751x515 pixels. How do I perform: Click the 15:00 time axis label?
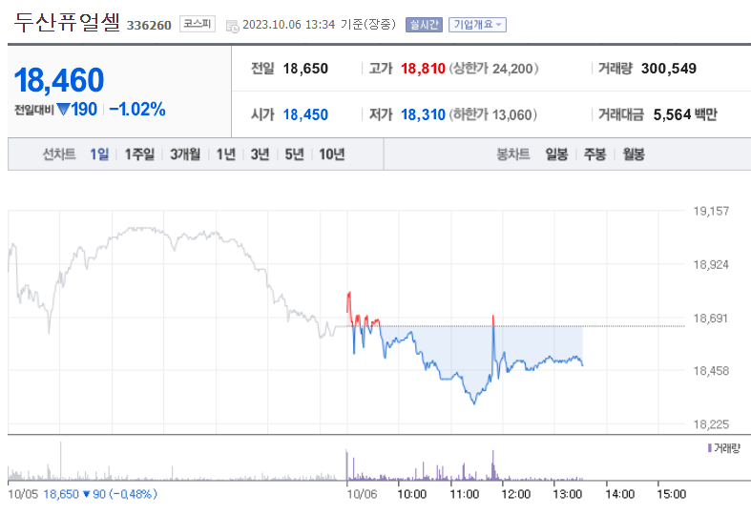(672, 494)
